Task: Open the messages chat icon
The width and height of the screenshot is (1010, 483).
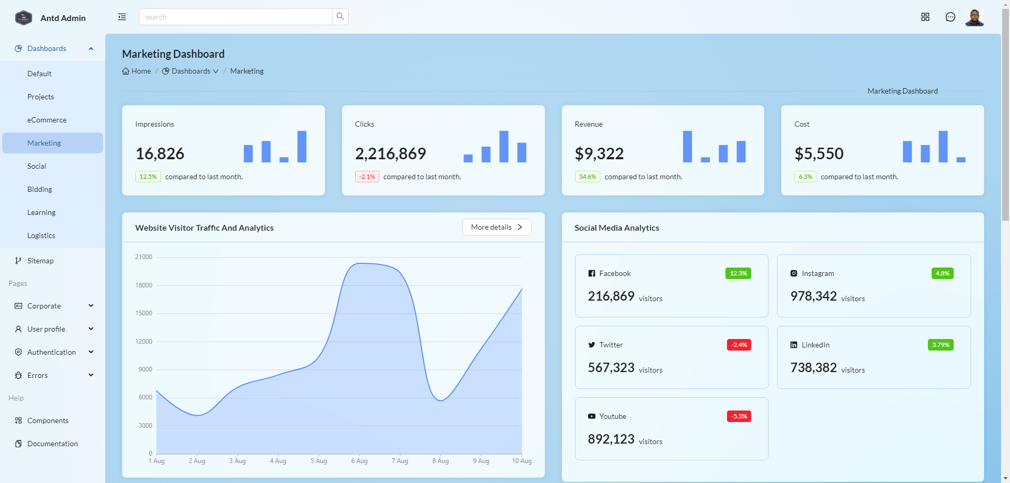Action: pos(951,17)
